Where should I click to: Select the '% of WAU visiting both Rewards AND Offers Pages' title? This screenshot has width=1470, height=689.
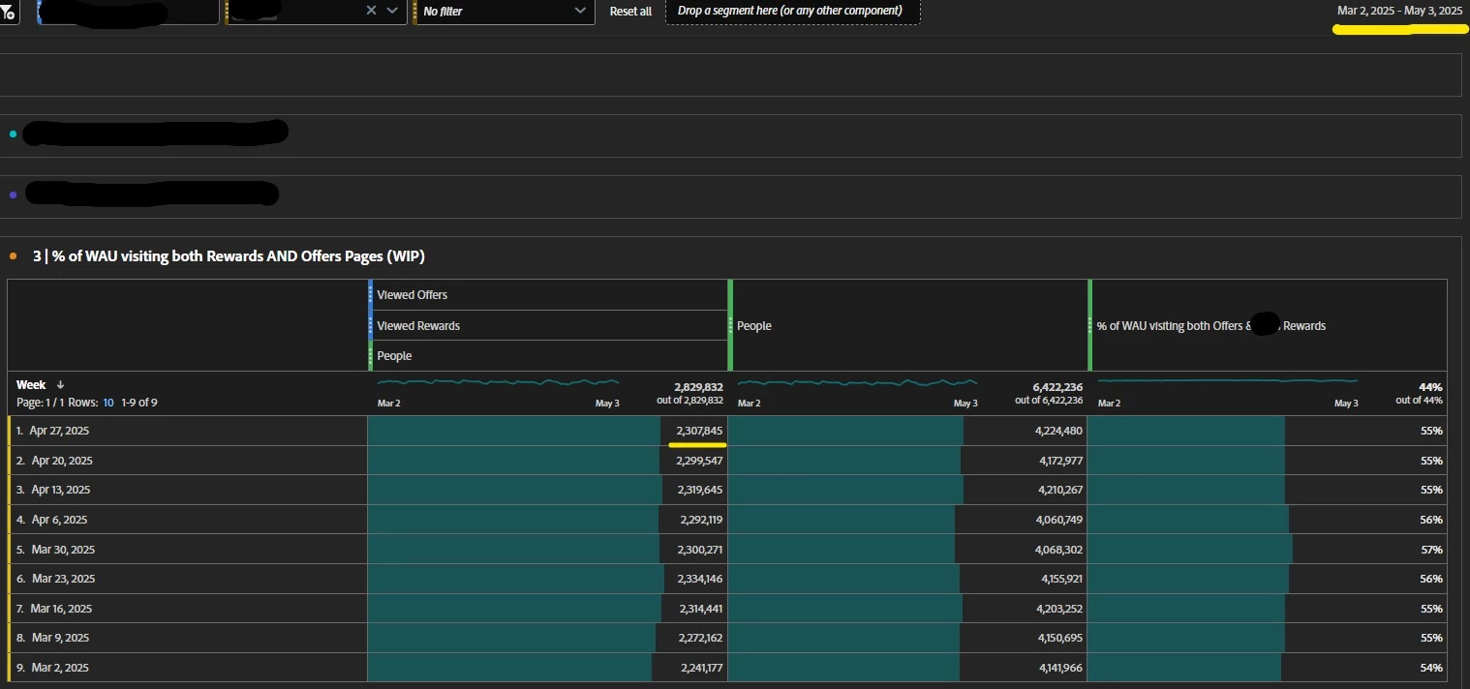click(229, 256)
